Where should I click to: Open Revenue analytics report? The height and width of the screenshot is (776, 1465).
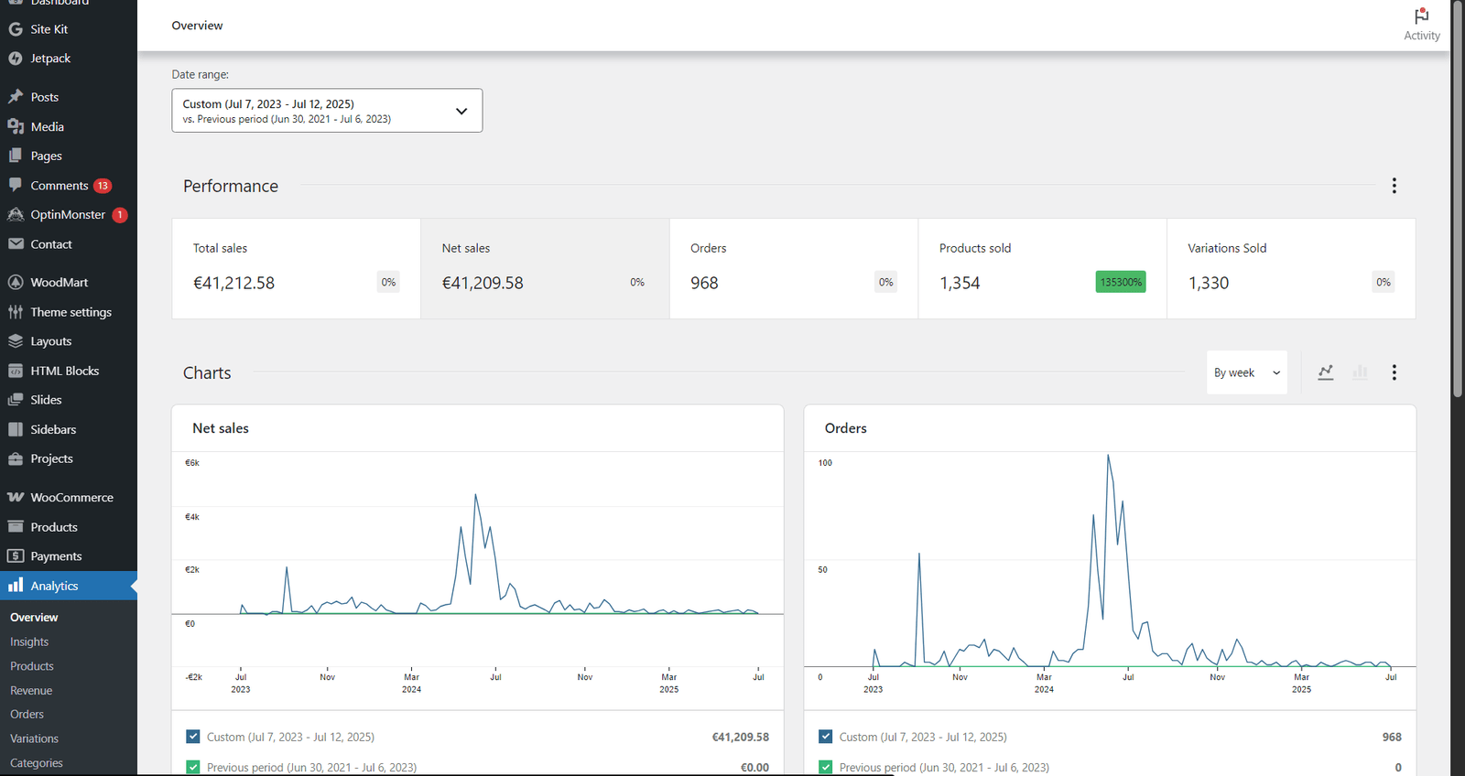pos(31,691)
